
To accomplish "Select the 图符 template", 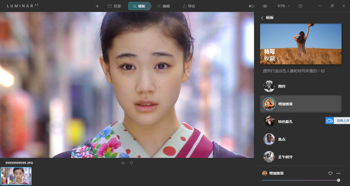I will click(x=301, y=86).
